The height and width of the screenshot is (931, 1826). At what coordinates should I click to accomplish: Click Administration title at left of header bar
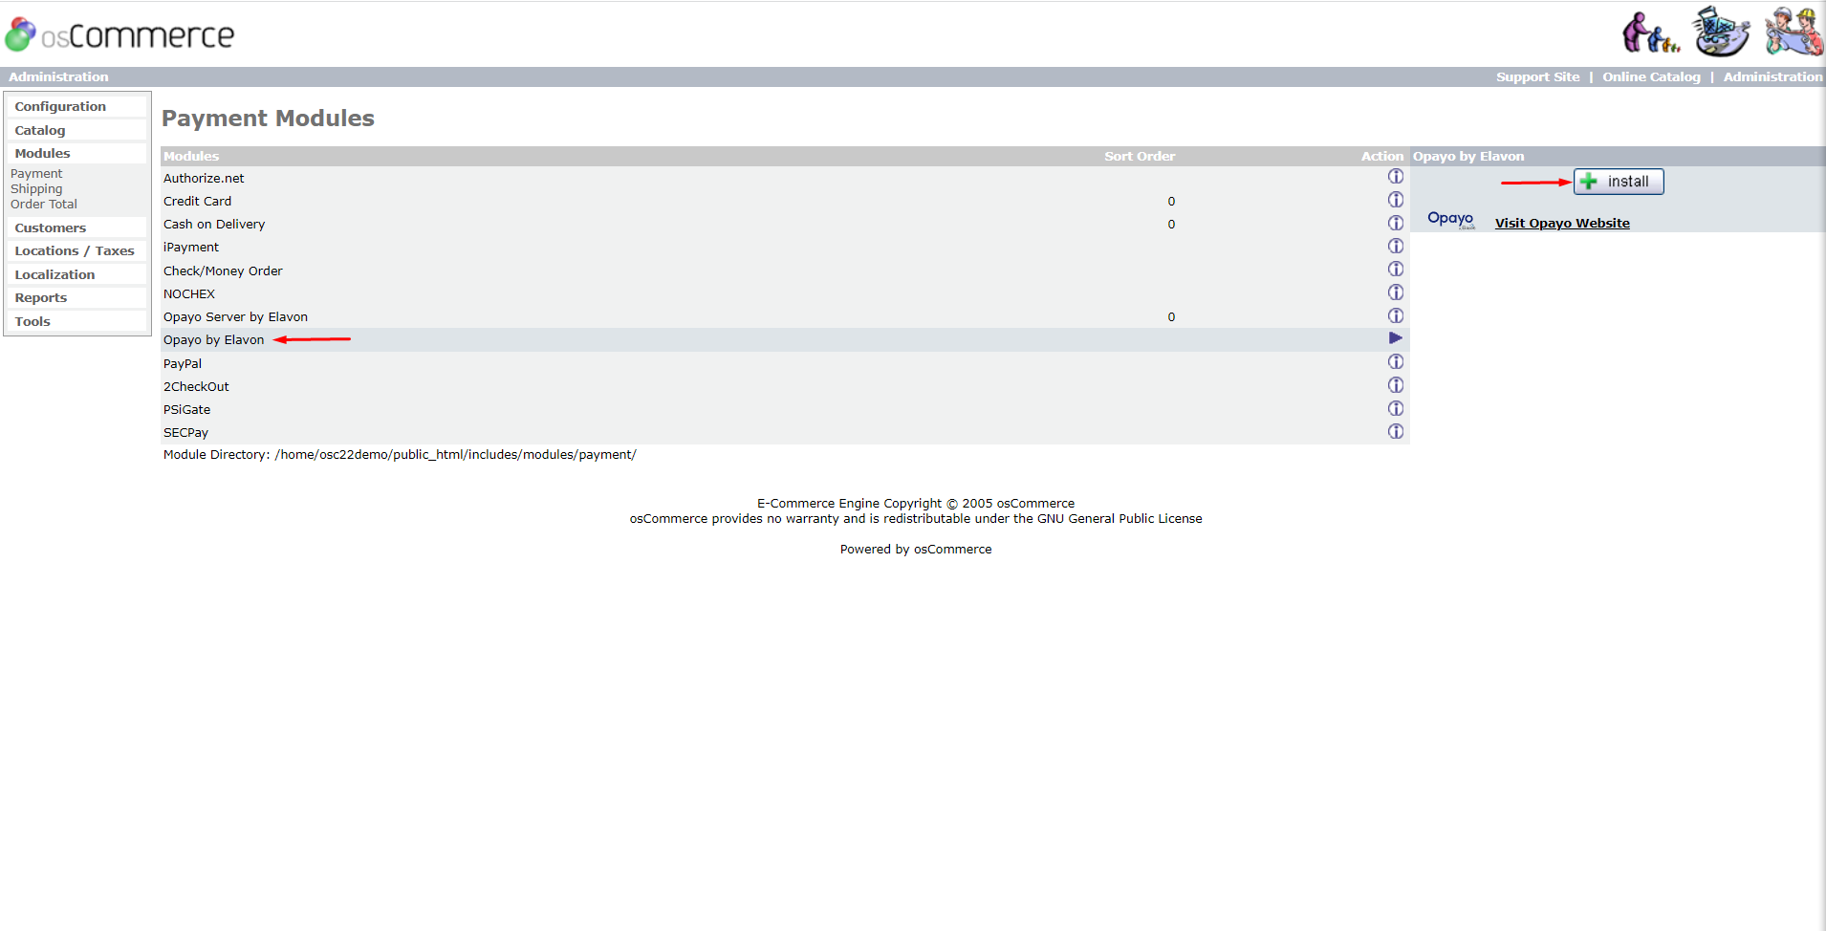point(58,76)
